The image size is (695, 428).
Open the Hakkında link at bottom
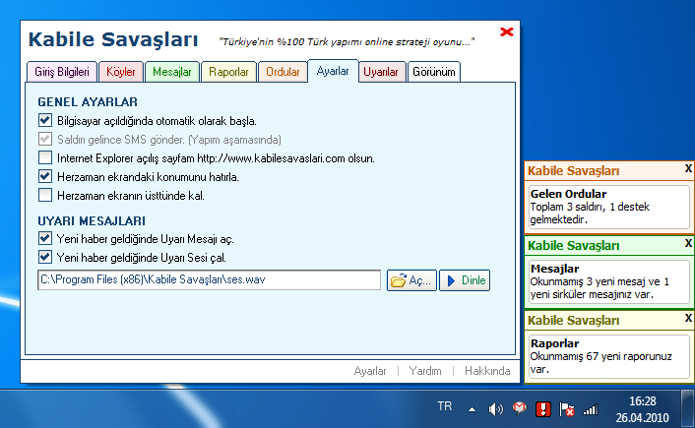(486, 371)
